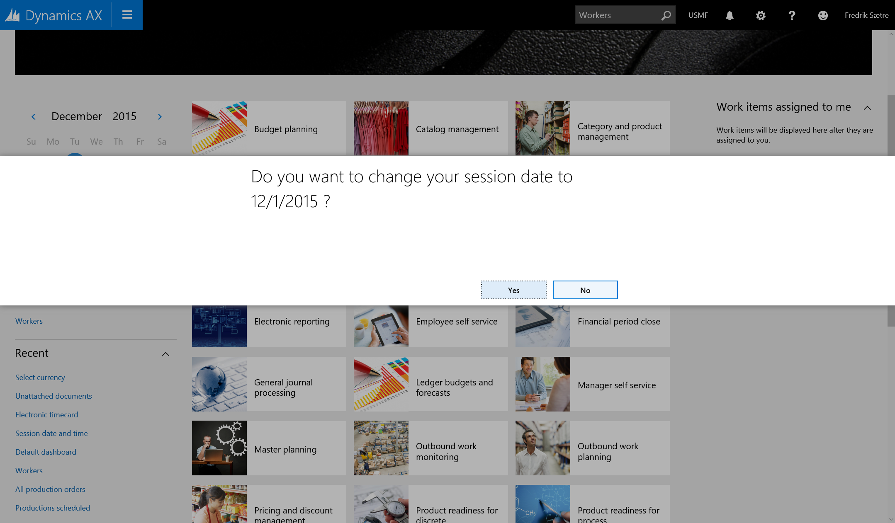Open the hamburger navigation menu
The height and width of the screenshot is (523, 895).
pyautogui.click(x=127, y=15)
